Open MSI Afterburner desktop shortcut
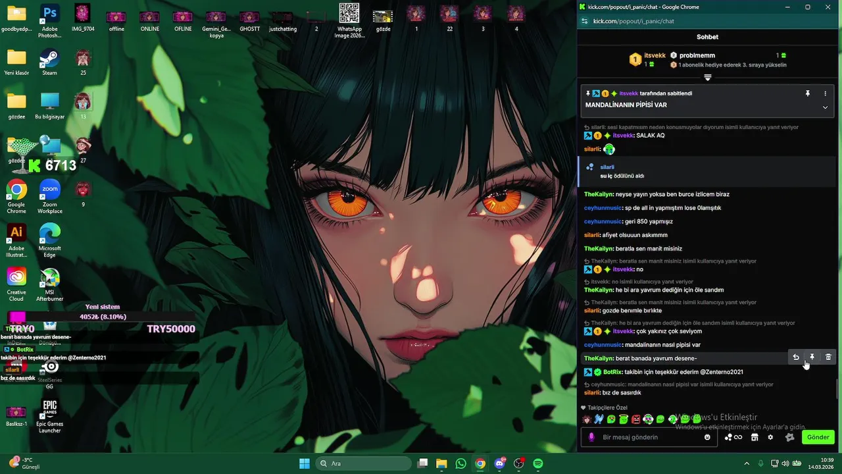The image size is (842, 474). pyautogui.click(x=49, y=284)
